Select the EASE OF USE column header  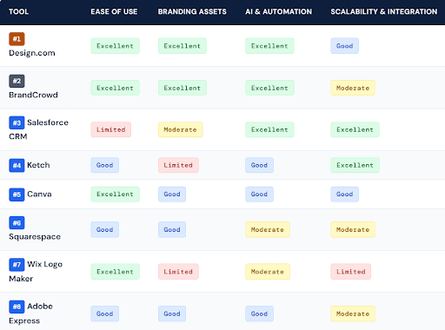114,11
